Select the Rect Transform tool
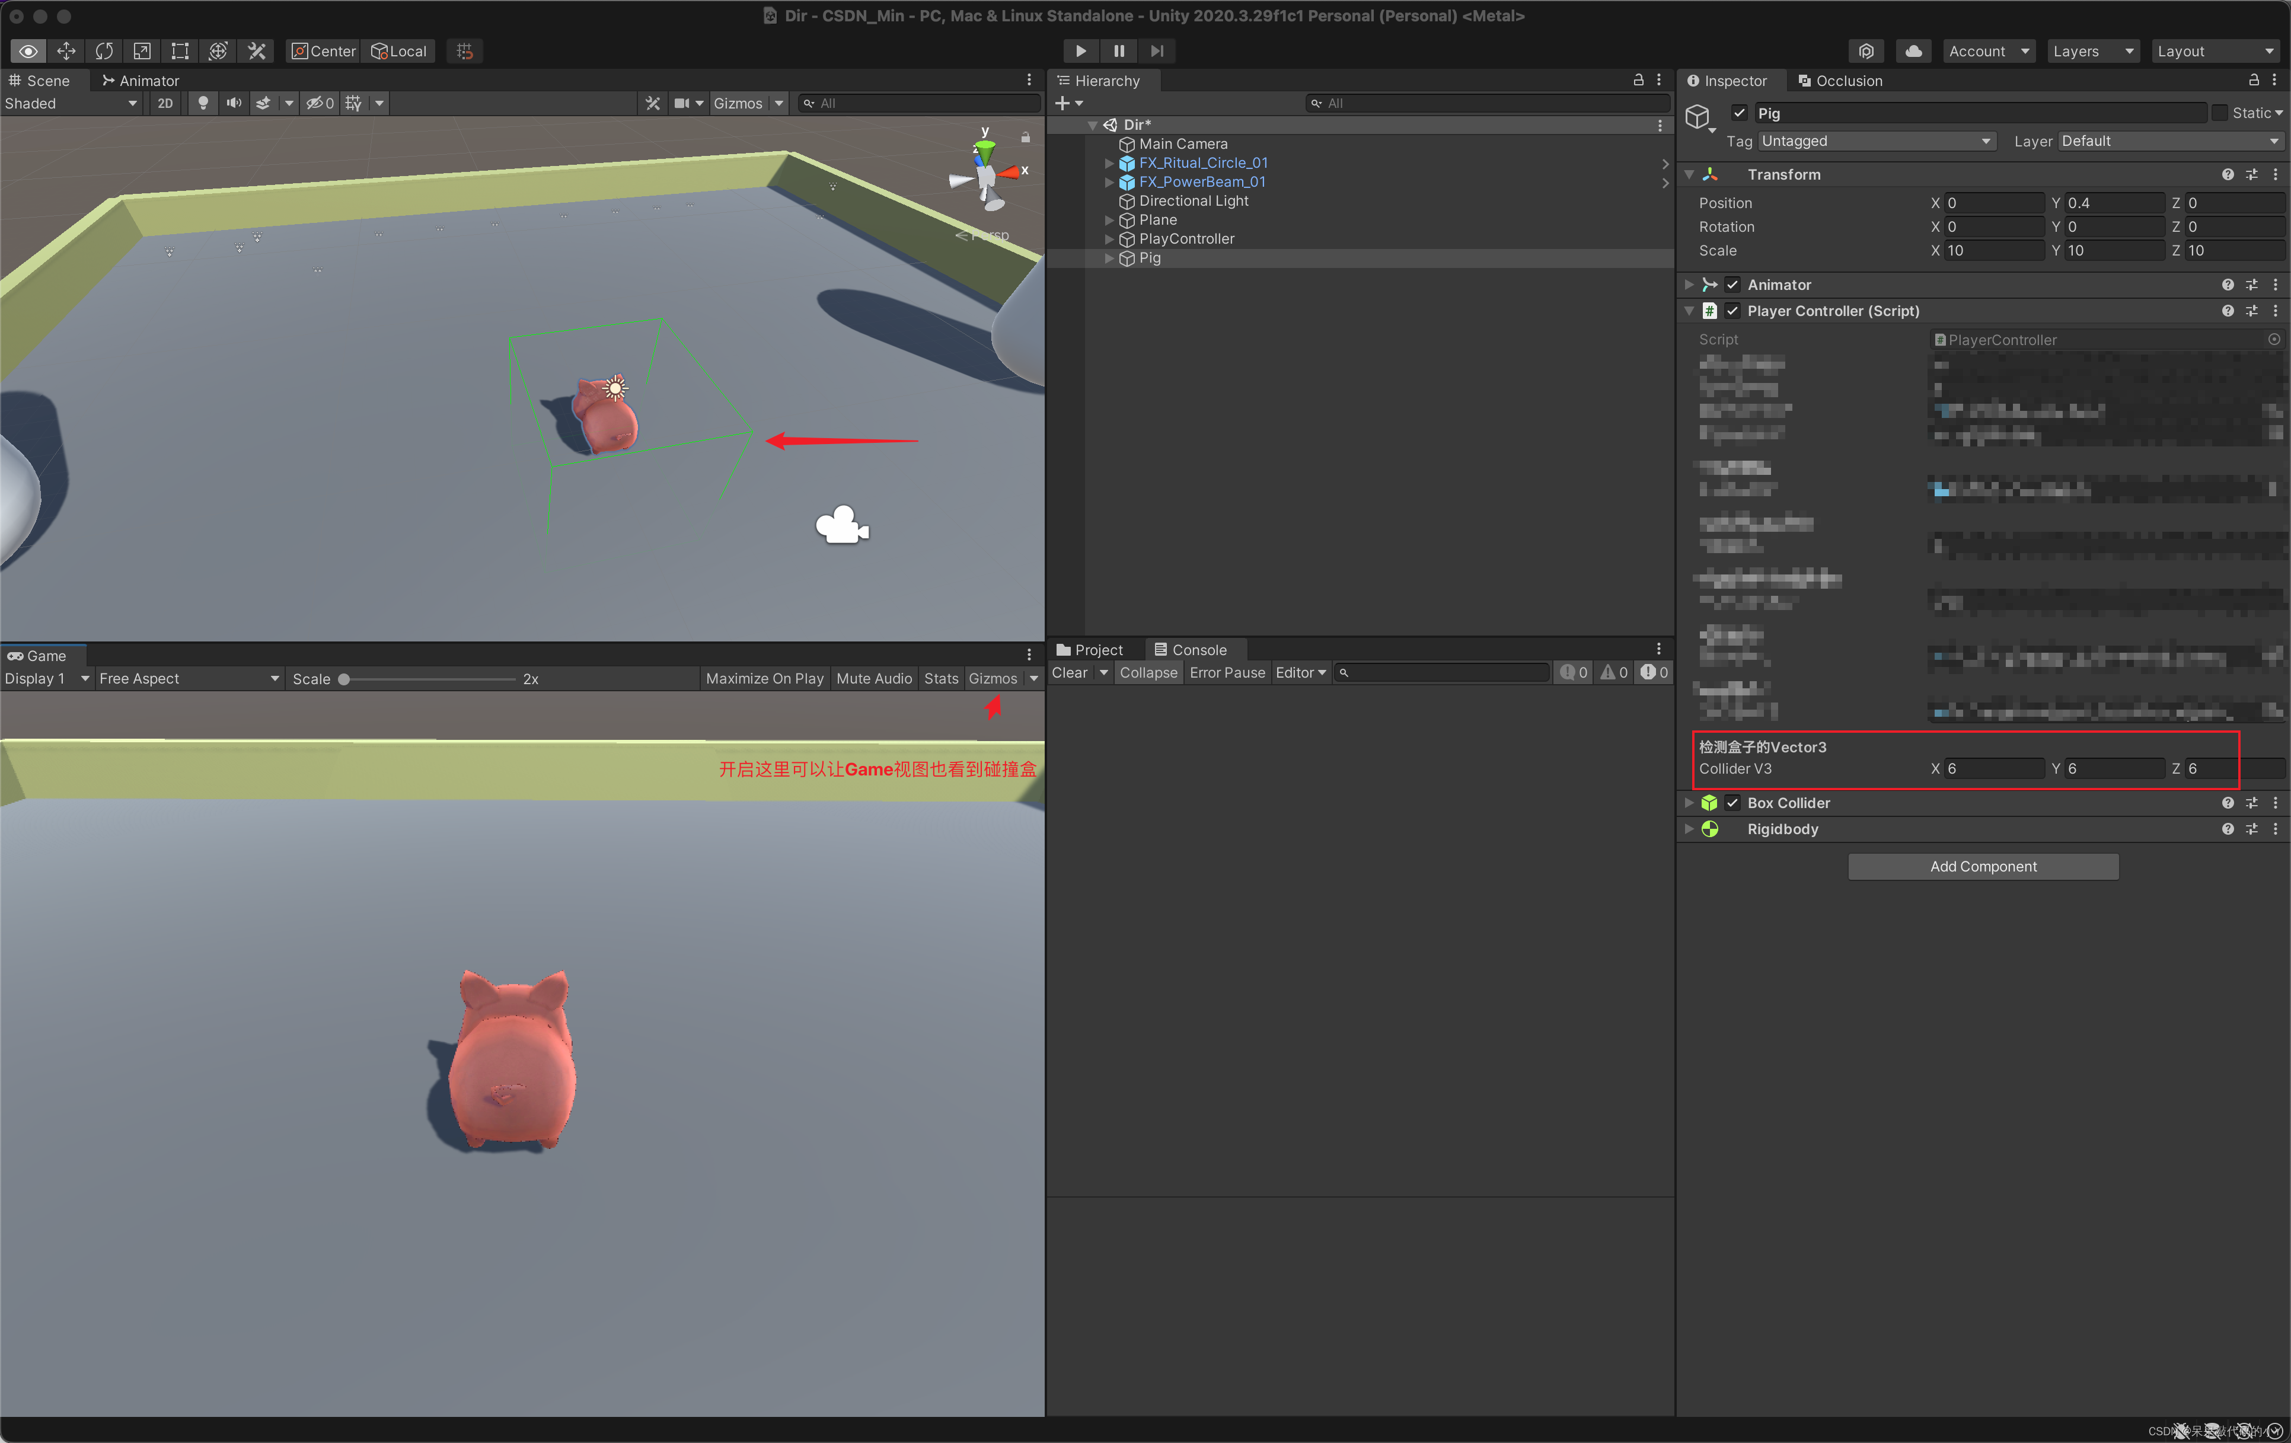Viewport: 2291px width, 1443px height. [180, 52]
